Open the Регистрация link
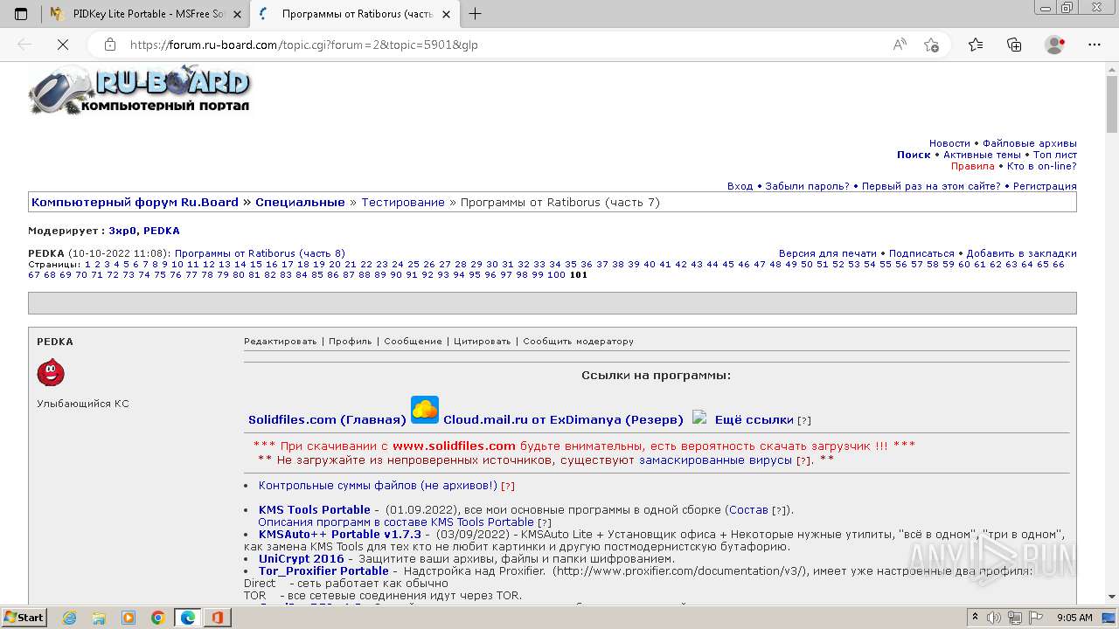 click(1045, 186)
